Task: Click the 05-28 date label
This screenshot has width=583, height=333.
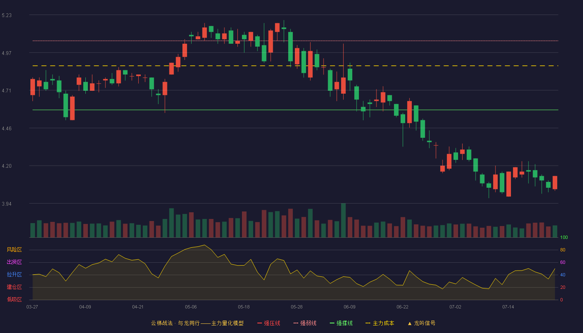Action: coord(296,307)
